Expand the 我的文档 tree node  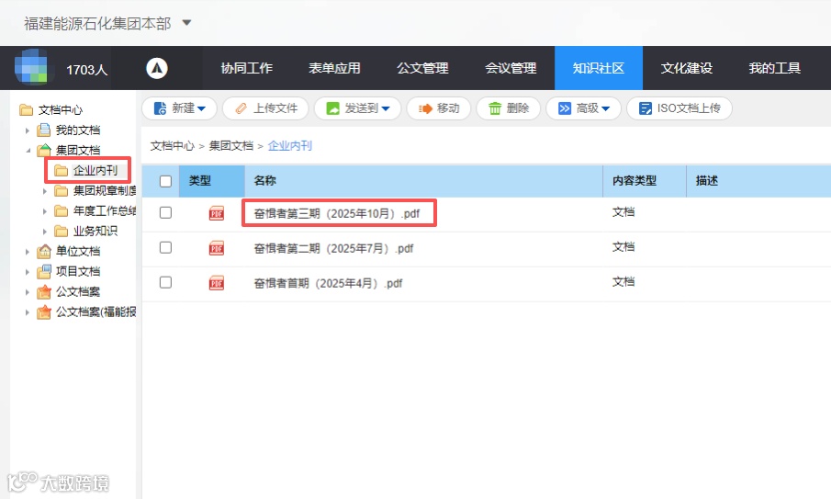pos(28,130)
